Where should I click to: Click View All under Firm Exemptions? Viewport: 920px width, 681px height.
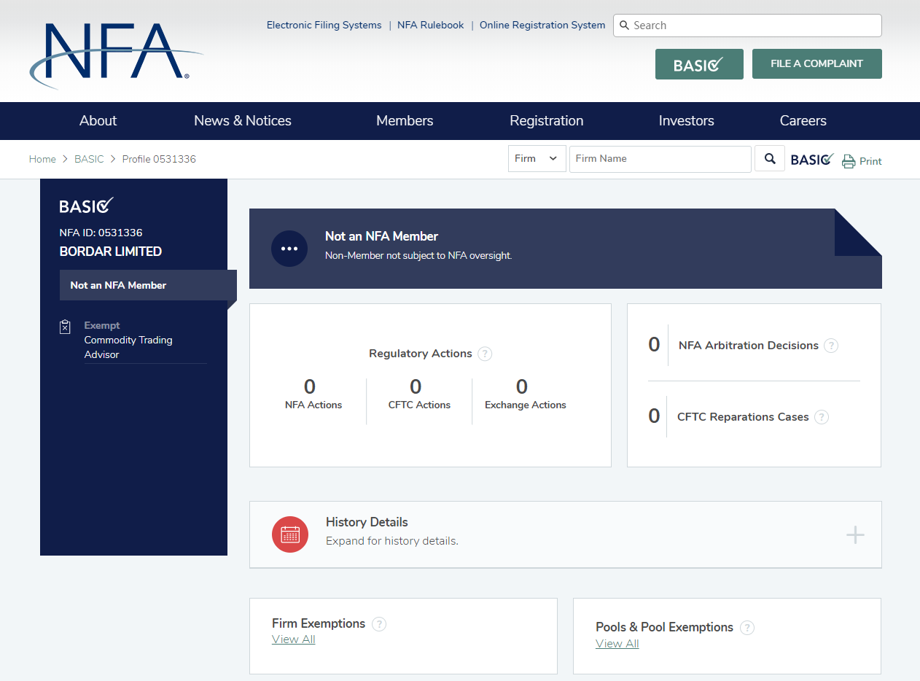click(x=294, y=639)
